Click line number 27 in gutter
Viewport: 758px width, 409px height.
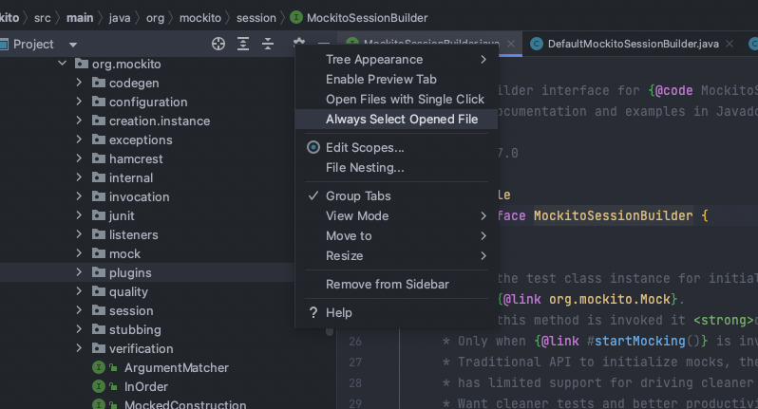[355, 363]
